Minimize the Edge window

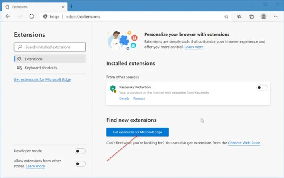(x=253, y=4)
